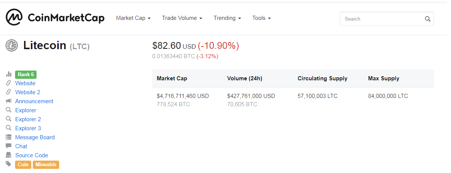Open the Explorer 3 link
This screenshot has width=451, height=173.
click(x=28, y=128)
